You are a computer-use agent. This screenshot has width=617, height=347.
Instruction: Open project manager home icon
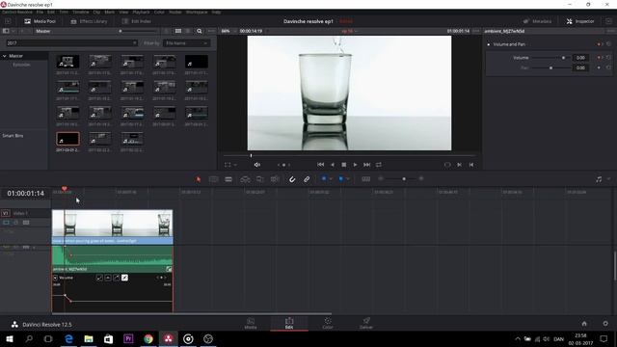pos(584,324)
